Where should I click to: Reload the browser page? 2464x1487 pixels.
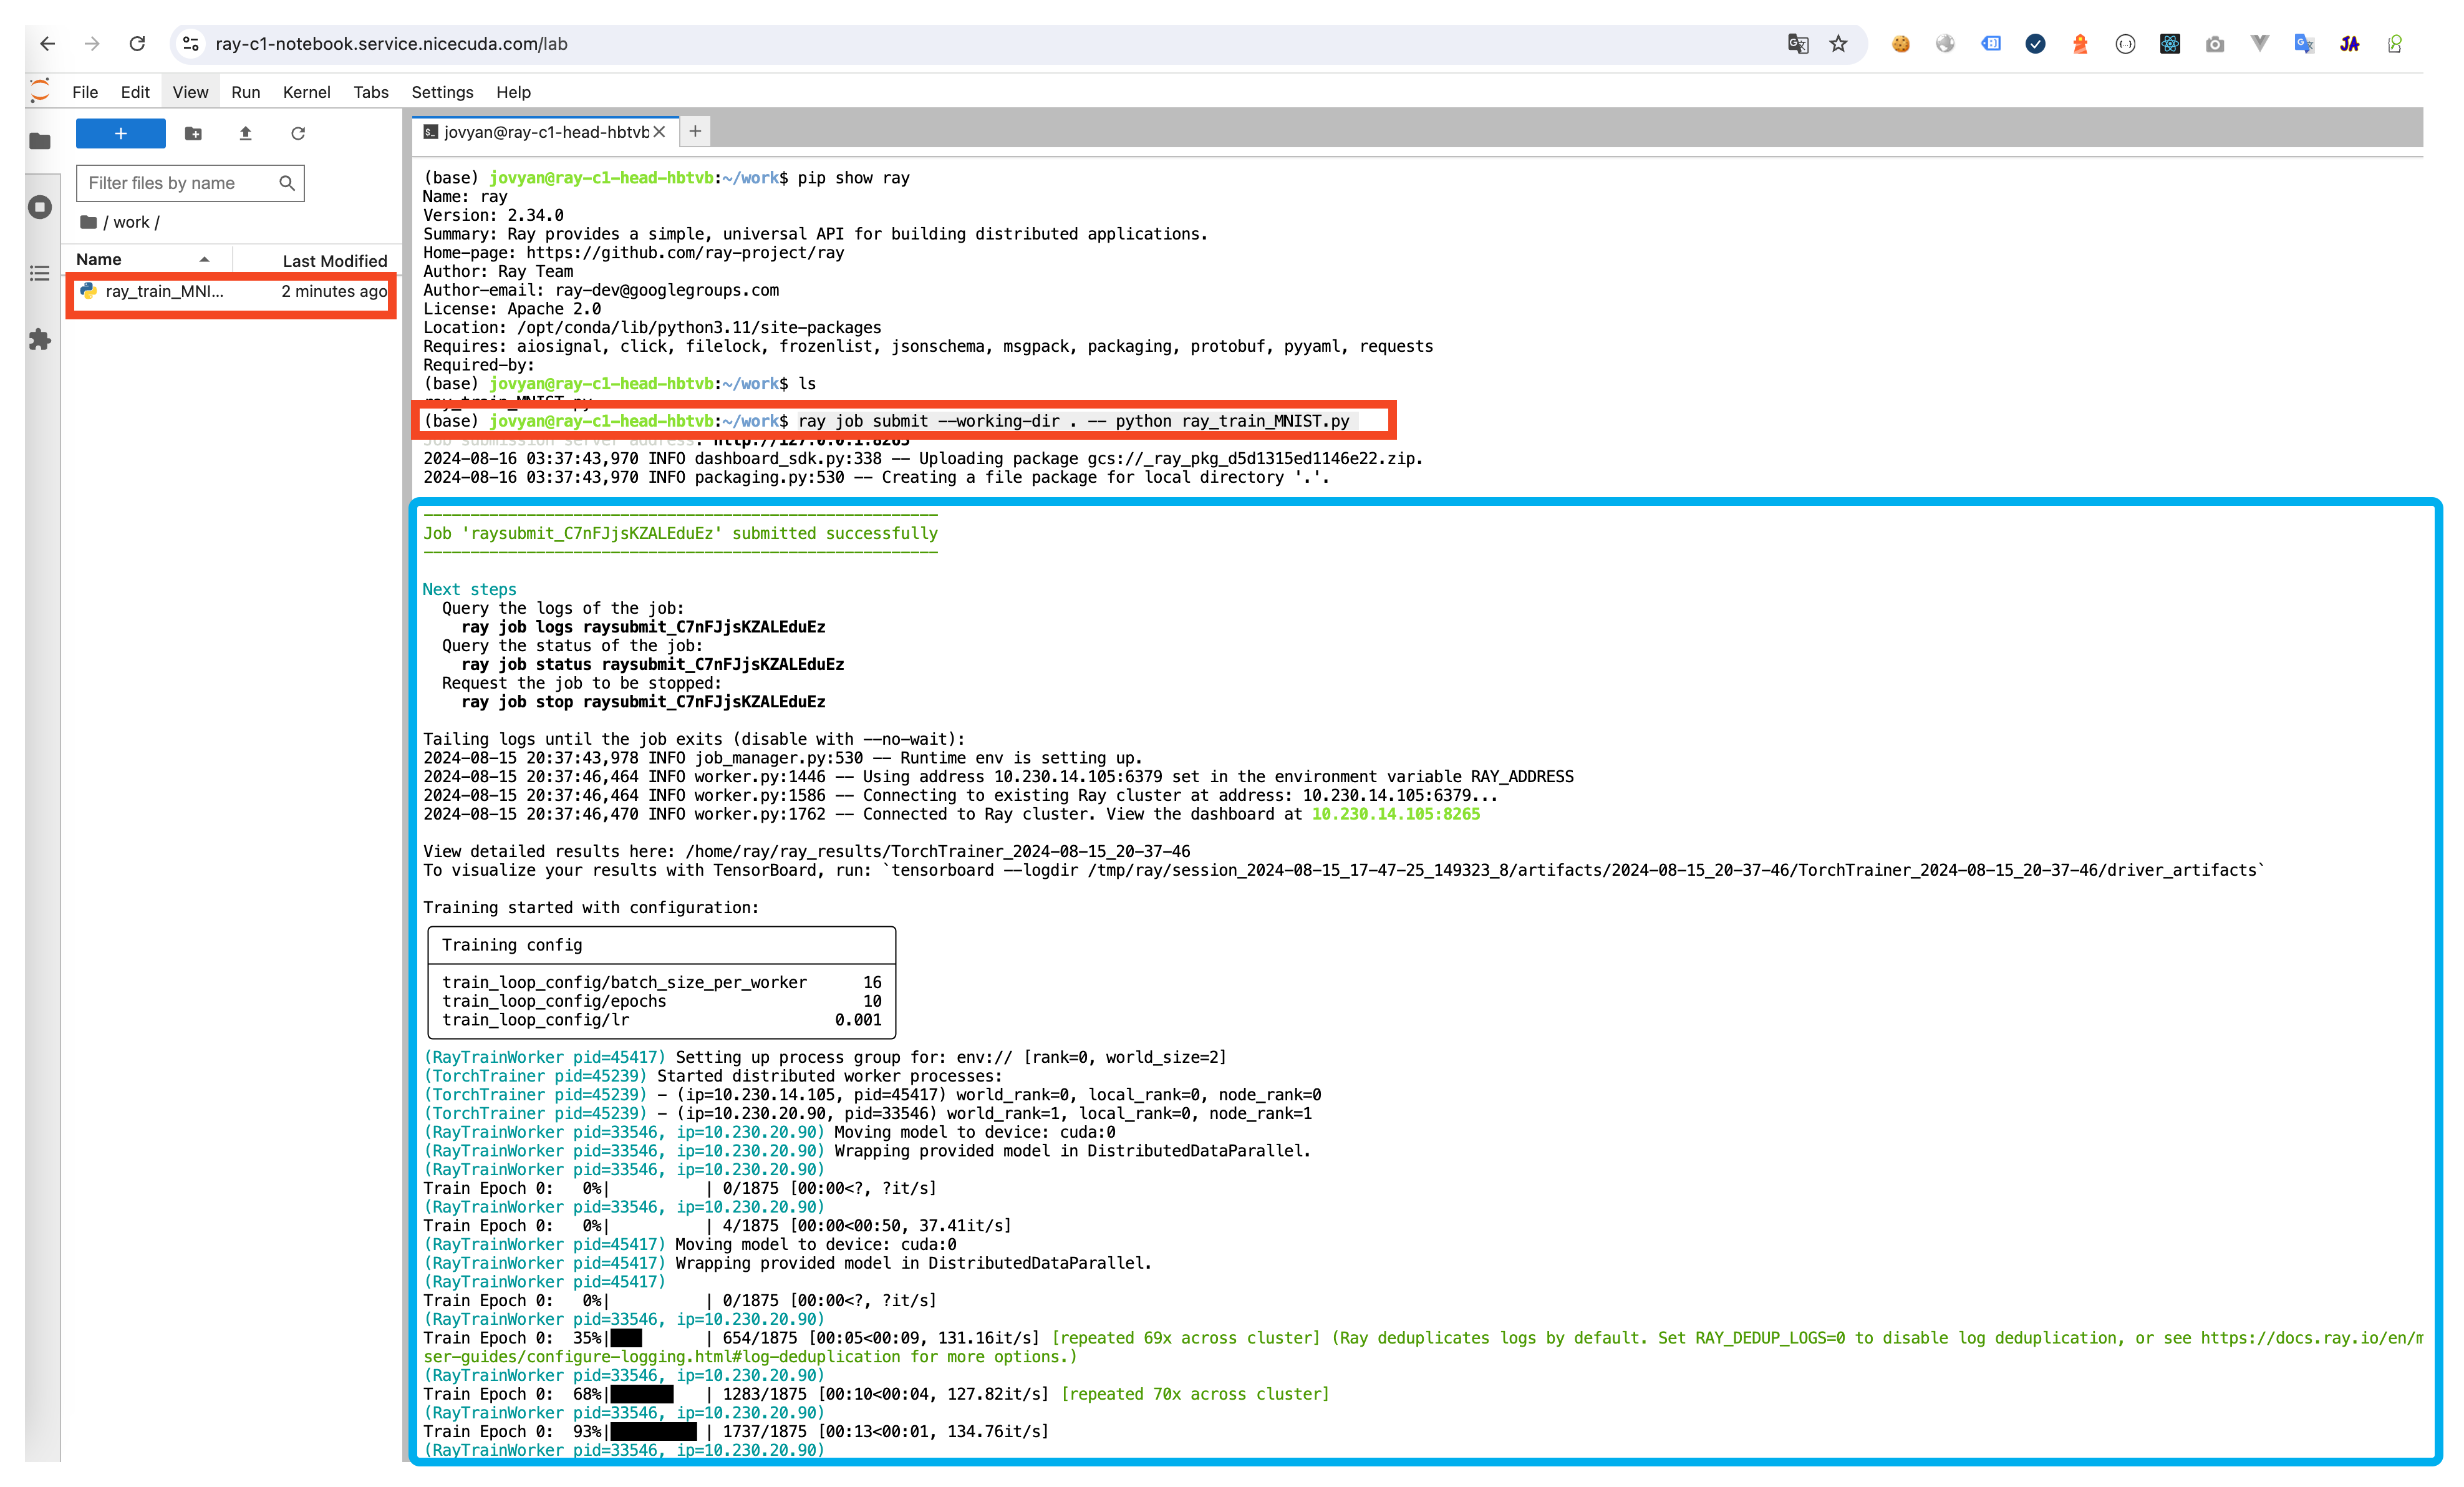tap(137, 44)
